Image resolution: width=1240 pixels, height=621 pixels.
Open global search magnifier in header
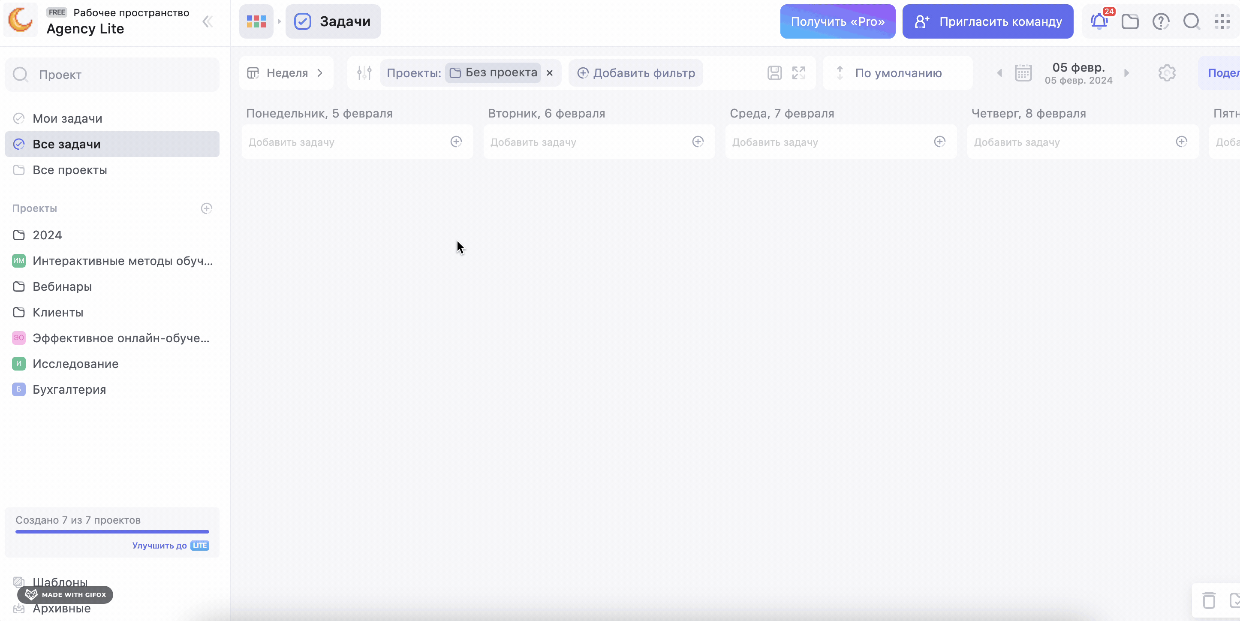click(1192, 22)
